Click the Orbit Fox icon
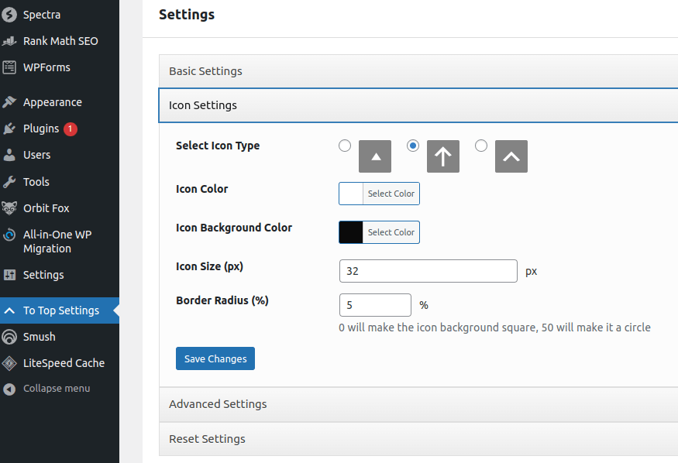Viewport: 678px width, 463px height. 9,208
